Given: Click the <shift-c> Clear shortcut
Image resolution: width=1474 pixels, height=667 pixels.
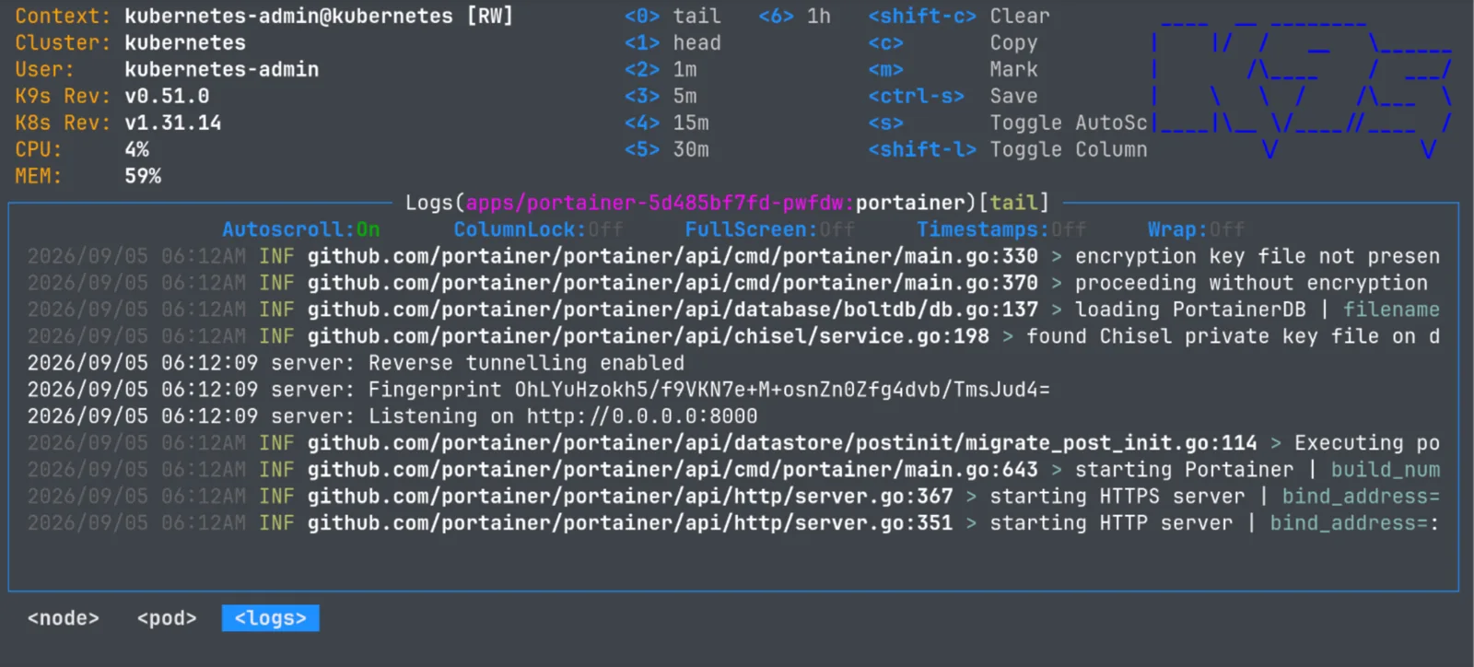Looking at the screenshot, I should (959, 17).
